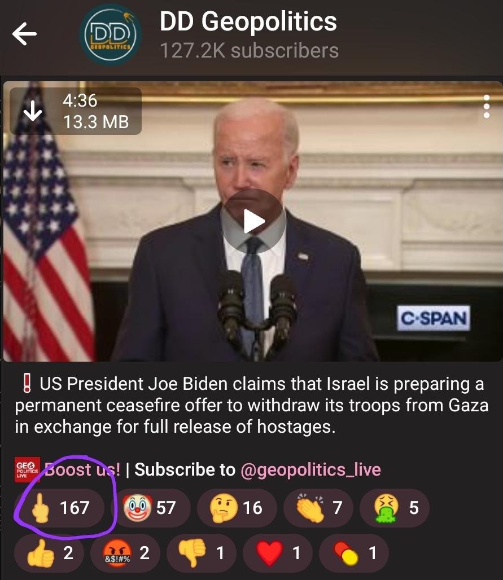Add the thumbs up reaction
This screenshot has height=580, width=503.
click(49, 553)
